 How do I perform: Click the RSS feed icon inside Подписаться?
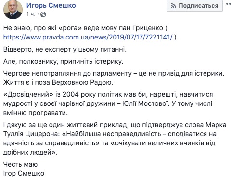click(x=174, y=6)
